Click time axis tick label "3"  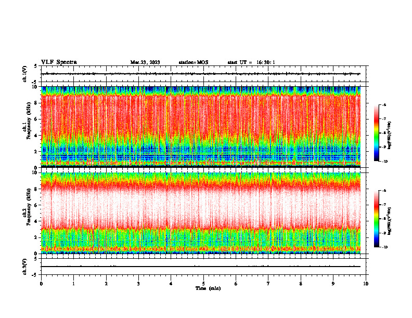(138, 284)
